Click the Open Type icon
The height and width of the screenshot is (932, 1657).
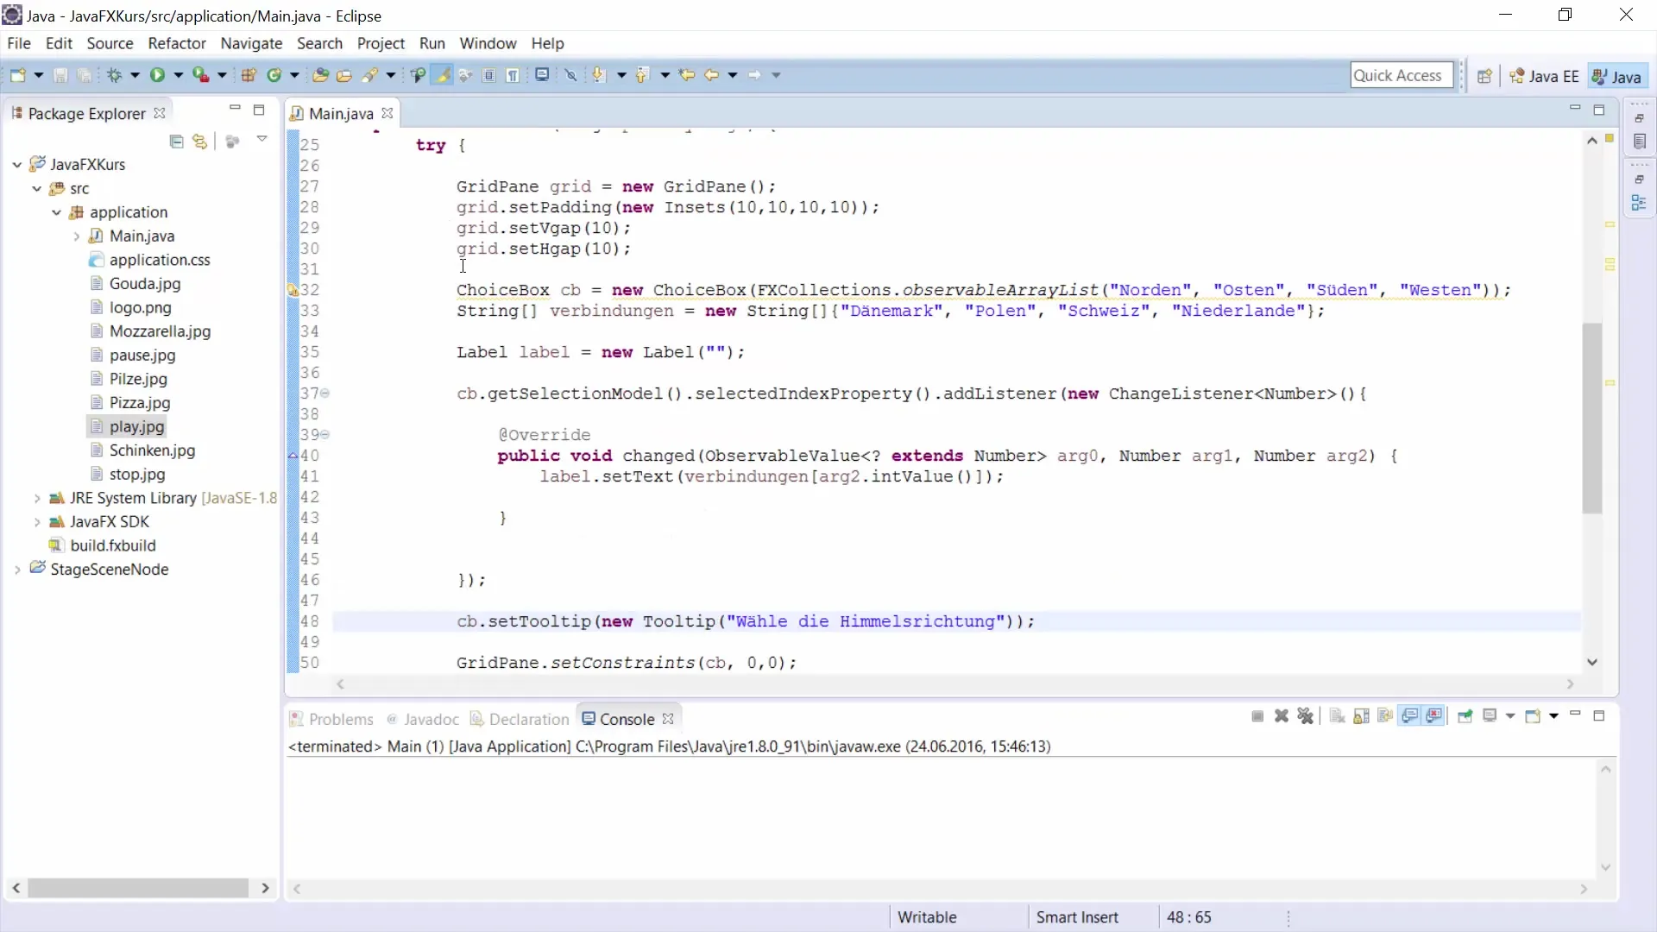(320, 76)
